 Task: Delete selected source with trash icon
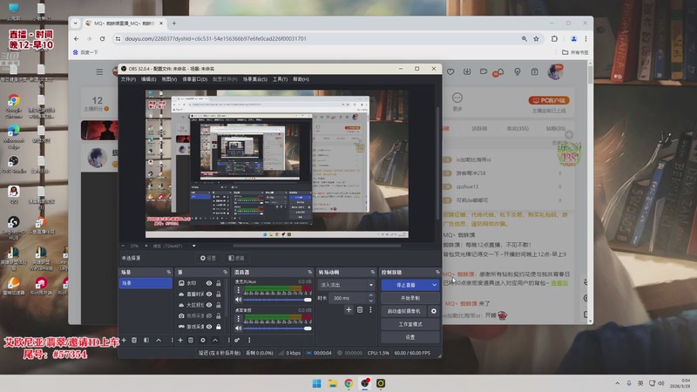pos(191,340)
